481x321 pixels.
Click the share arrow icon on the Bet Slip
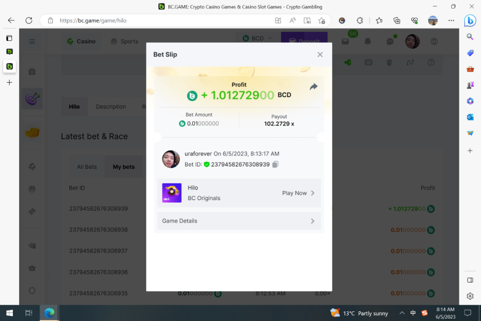pyautogui.click(x=314, y=87)
